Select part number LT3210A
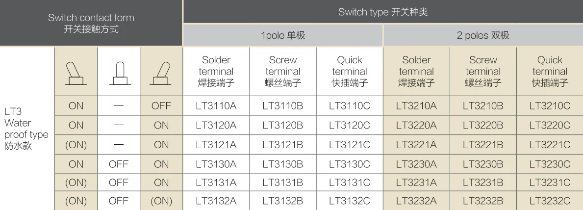The height and width of the screenshot is (210, 583). click(x=416, y=106)
